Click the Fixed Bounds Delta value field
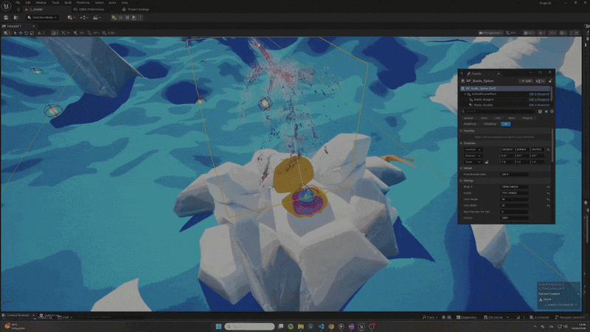Viewport: 590px width, 332px height. click(x=514, y=174)
